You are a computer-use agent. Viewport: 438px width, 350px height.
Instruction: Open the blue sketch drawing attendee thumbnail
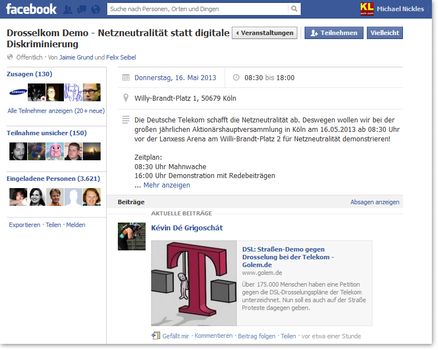tap(73, 92)
